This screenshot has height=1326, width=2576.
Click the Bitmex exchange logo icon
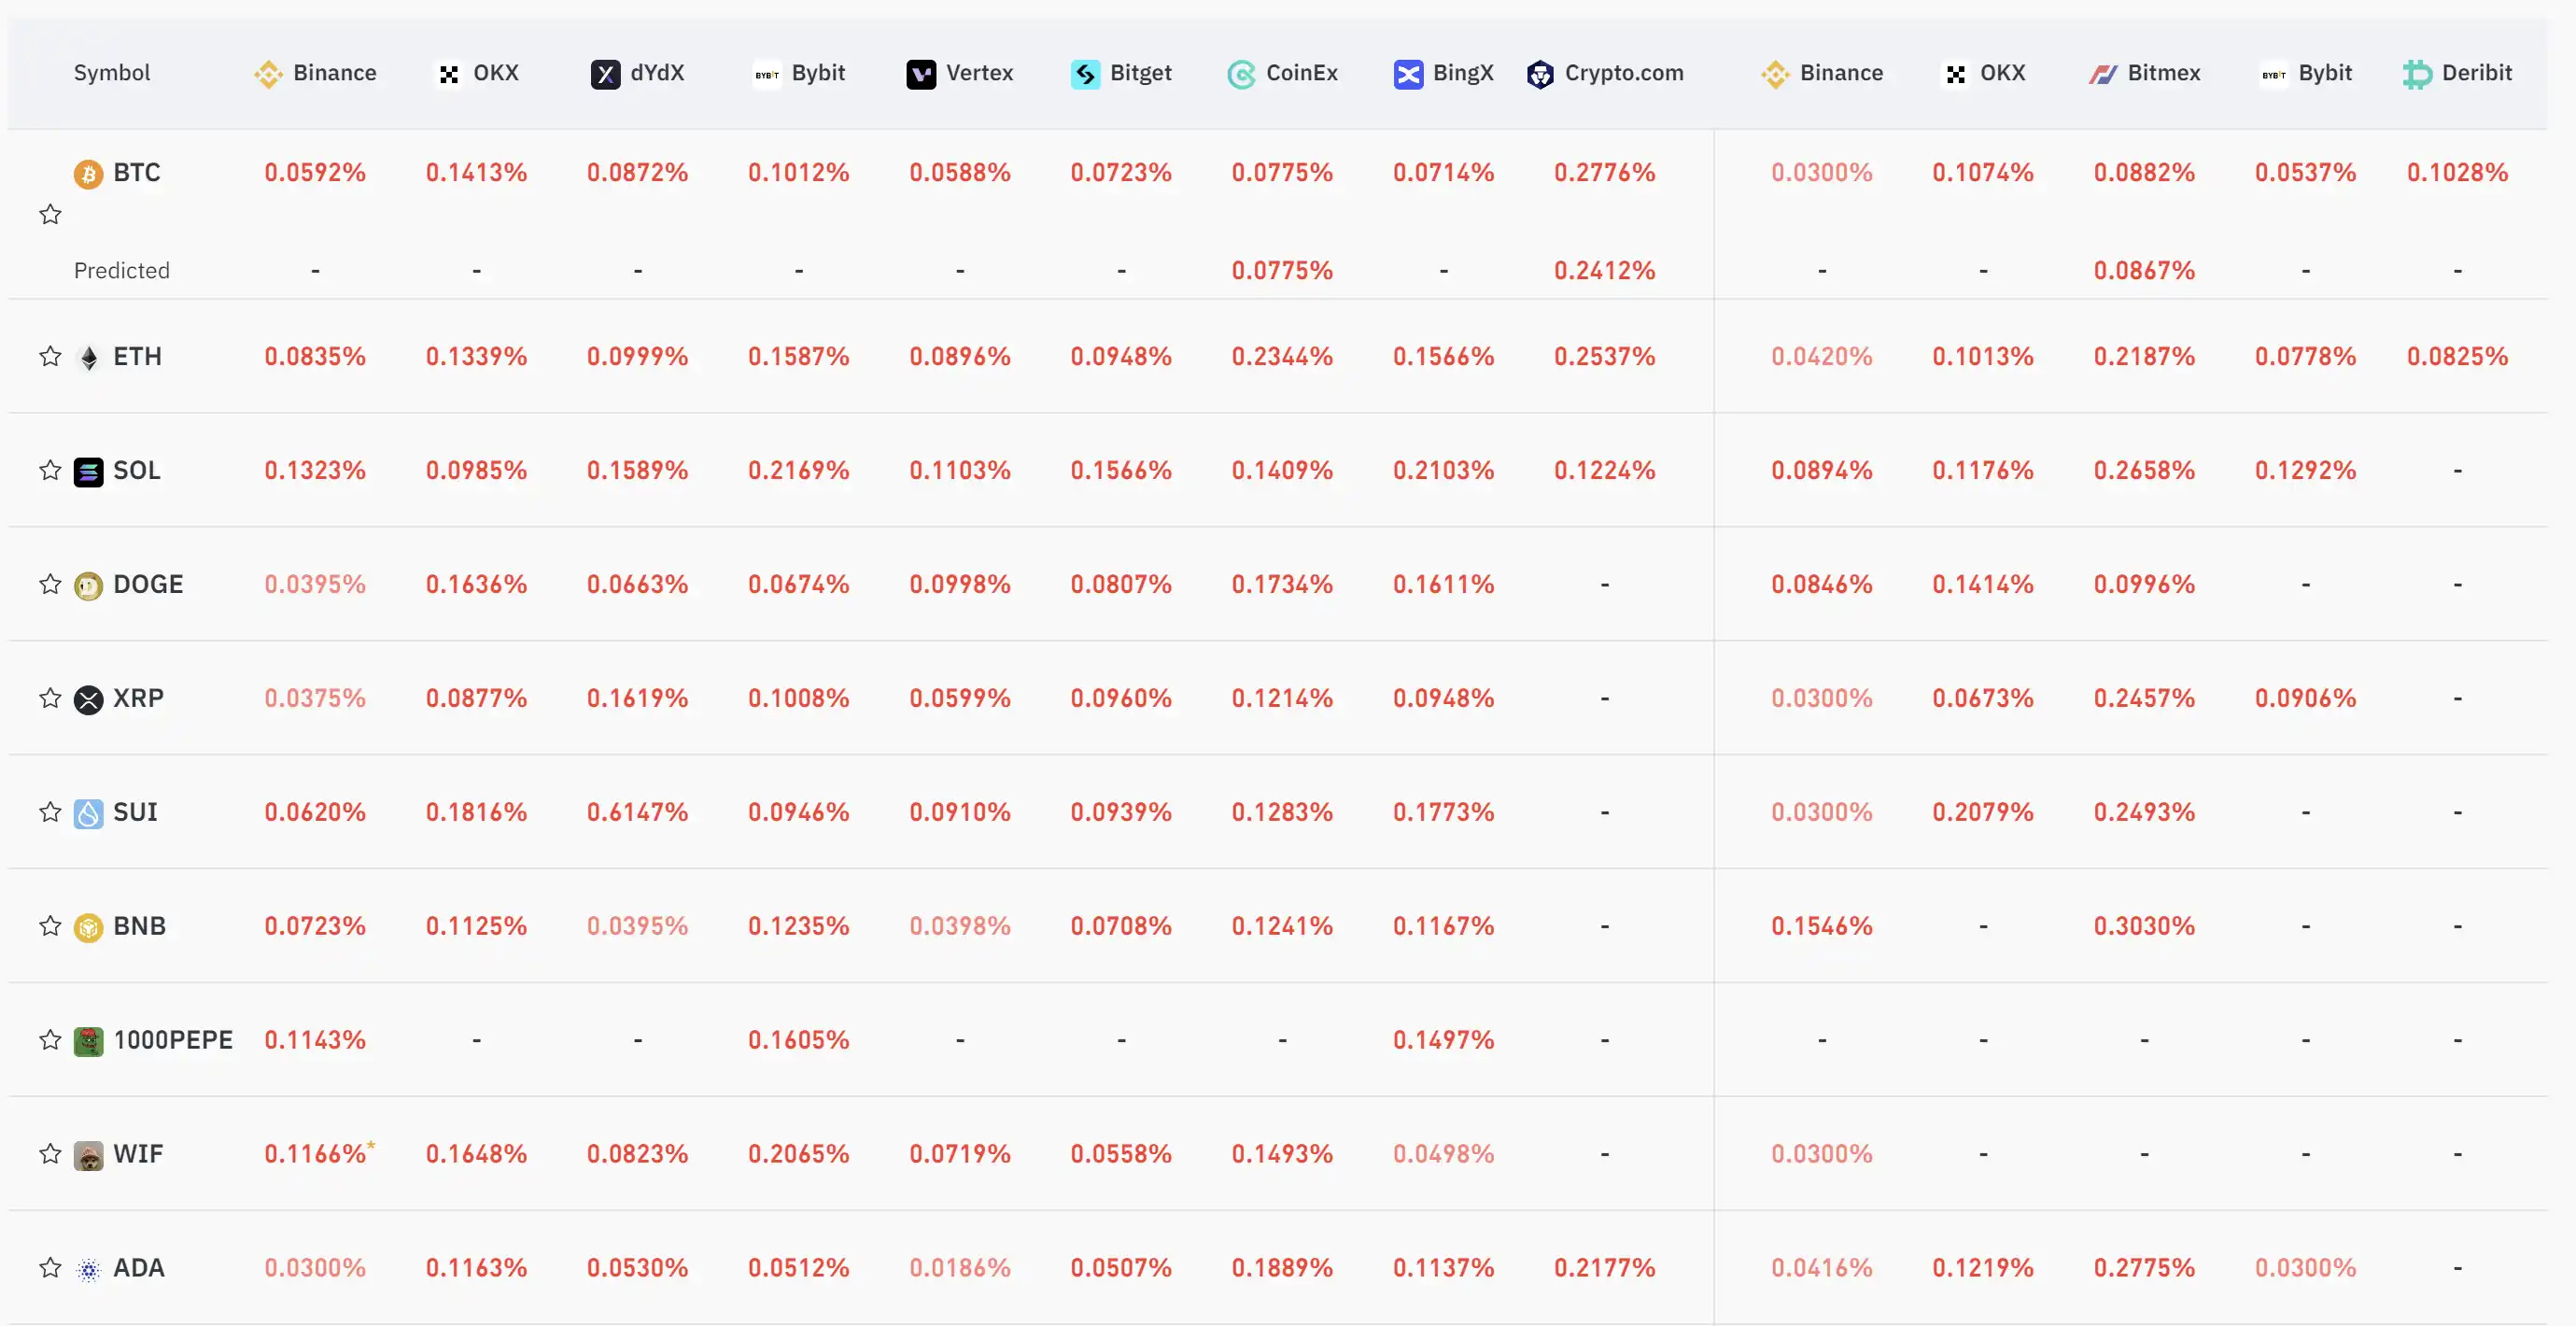click(x=2102, y=74)
